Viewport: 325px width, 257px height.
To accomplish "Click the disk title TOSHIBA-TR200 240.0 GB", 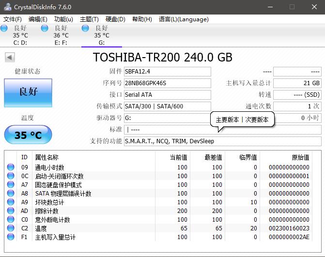I will 163,58.
